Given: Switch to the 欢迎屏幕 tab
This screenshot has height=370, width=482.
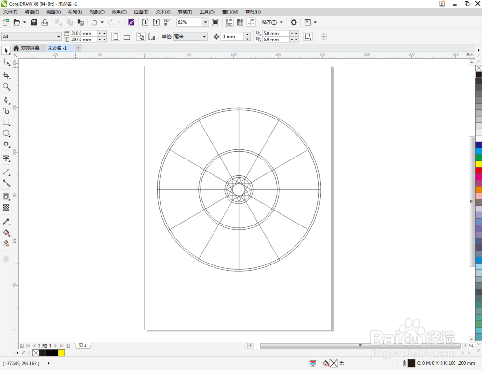Looking at the screenshot, I should point(27,48).
